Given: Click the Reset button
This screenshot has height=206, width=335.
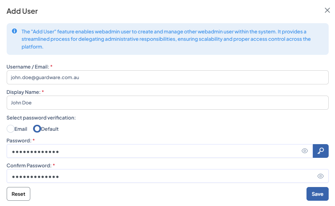Looking at the screenshot, I should tap(18, 194).
